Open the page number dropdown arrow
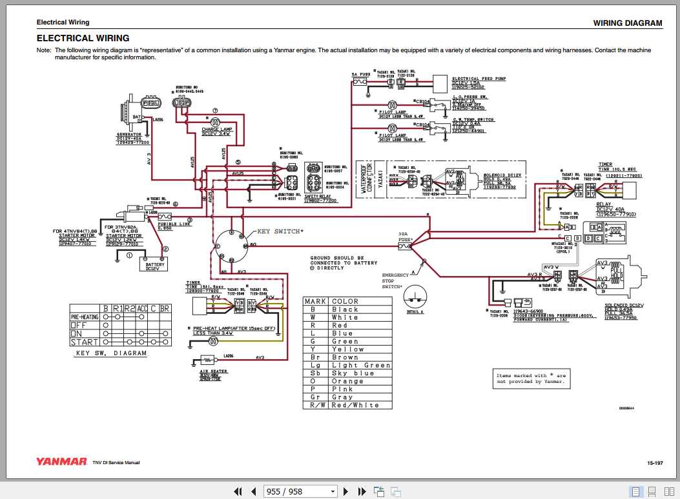680x499 pixels. 333,491
